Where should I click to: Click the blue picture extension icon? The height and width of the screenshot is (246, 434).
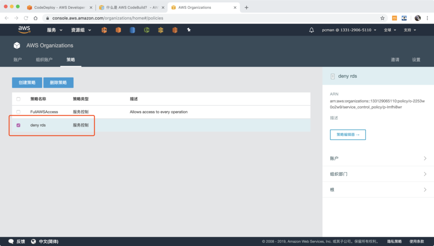404,18
